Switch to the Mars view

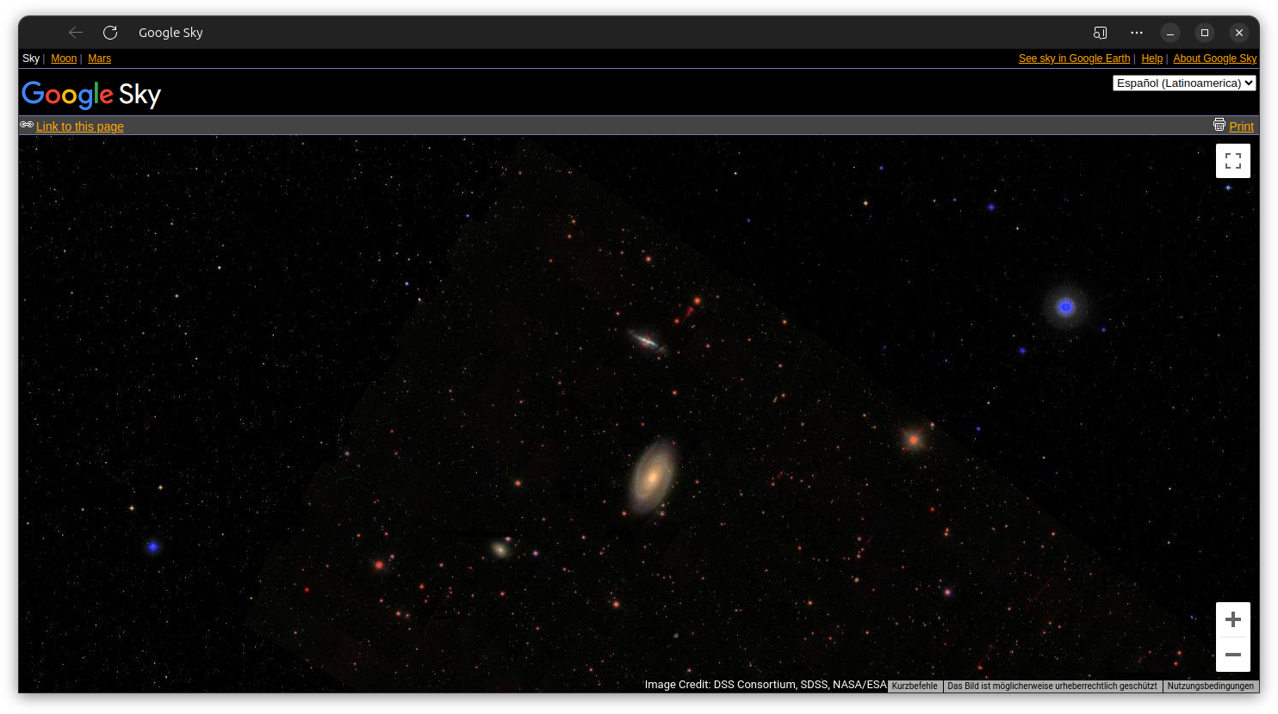click(99, 58)
